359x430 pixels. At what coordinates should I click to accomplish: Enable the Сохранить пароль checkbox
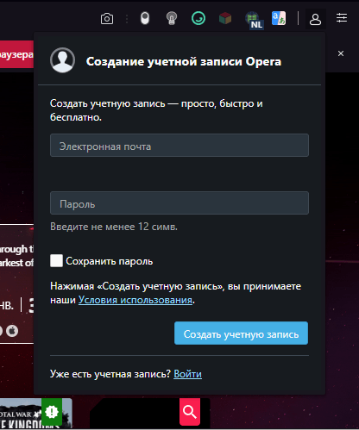[x=56, y=261]
